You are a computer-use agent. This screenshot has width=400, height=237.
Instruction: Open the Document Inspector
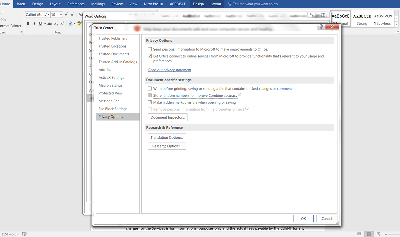point(168,117)
